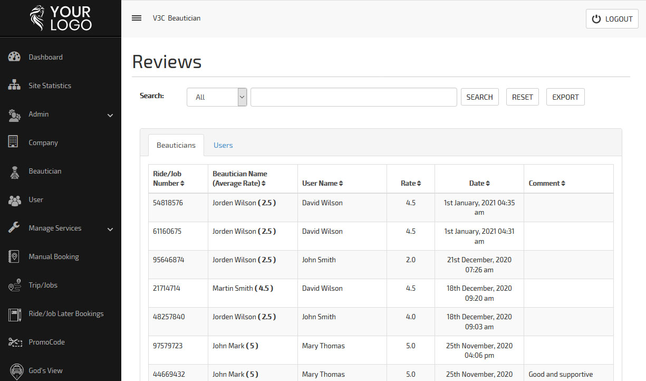The width and height of the screenshot is (646, 381).
Task: Click the YOUR LOGO image
Action: click(x=61, y=18)
